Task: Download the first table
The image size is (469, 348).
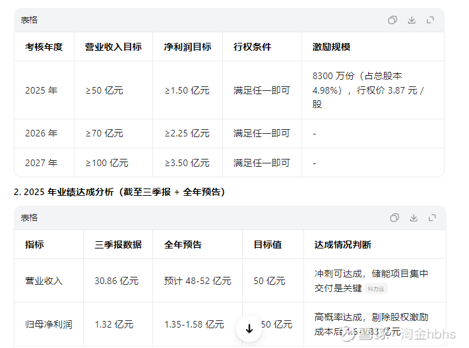Action: (412, 20)
